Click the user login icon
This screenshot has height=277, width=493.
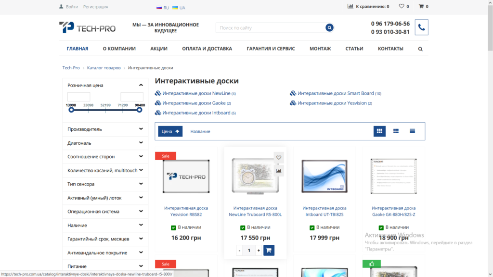(x=61, y=7)
